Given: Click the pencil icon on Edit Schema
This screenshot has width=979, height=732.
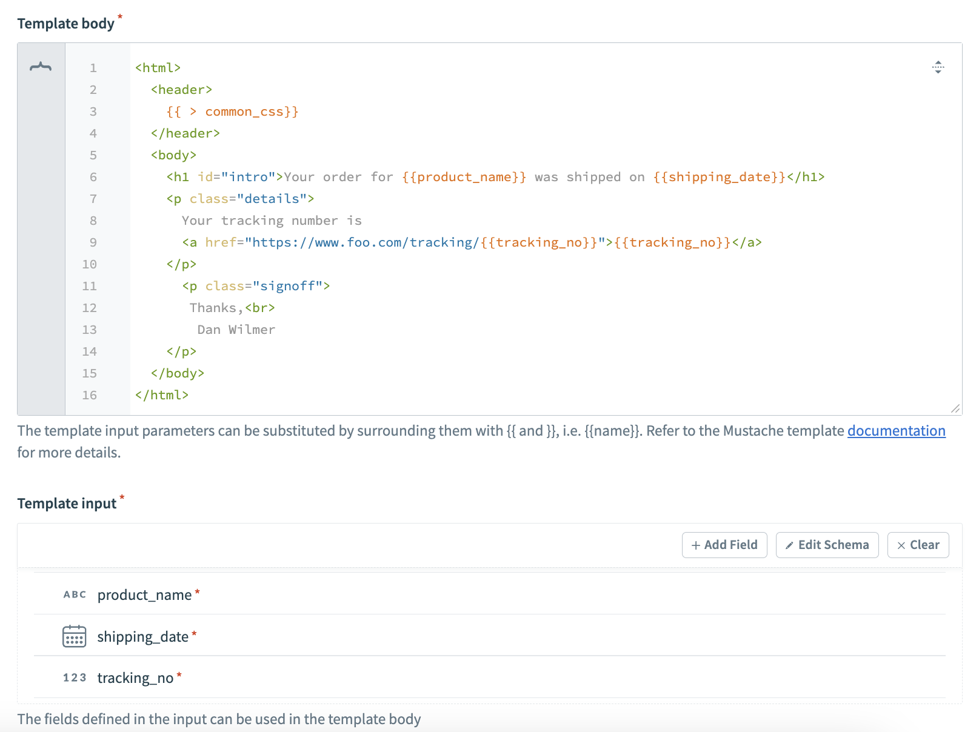Looking at the screenshot, I should 789,545.
